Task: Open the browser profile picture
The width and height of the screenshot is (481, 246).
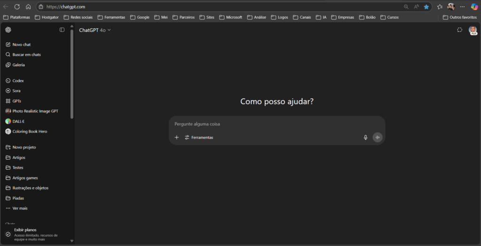Action: [x=451, y=7]
